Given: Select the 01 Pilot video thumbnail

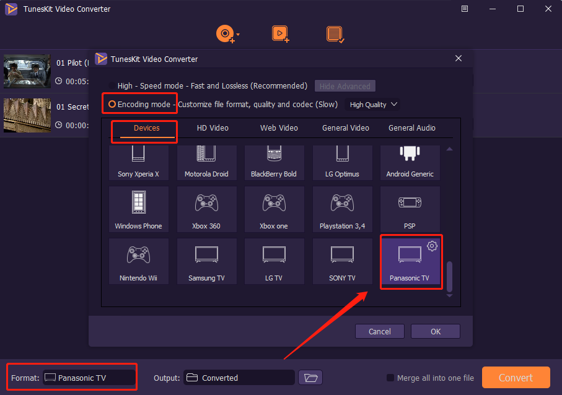Looking at the screenshot, I should tap(27, 71).
